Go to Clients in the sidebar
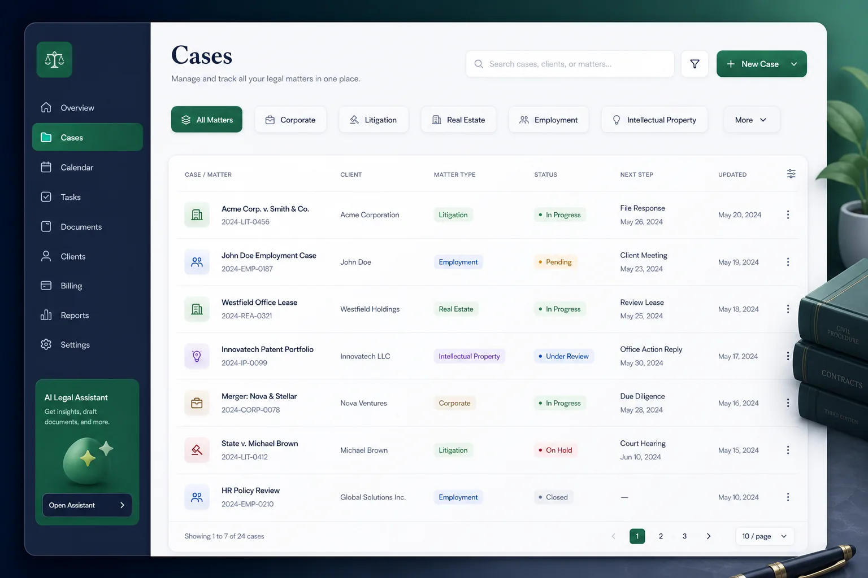Viewport: 868px width, 578px height. 88,256
